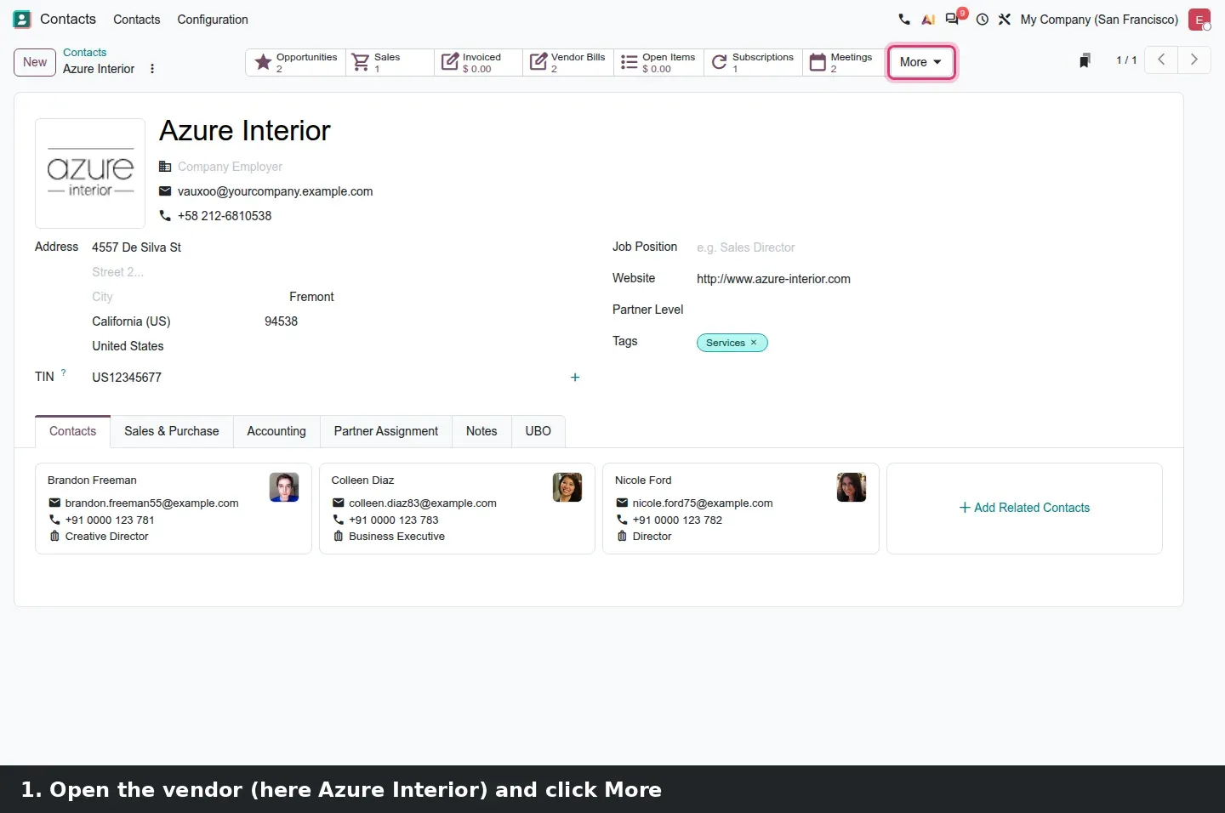Click Add Related Contacts

pos(1024,508)
